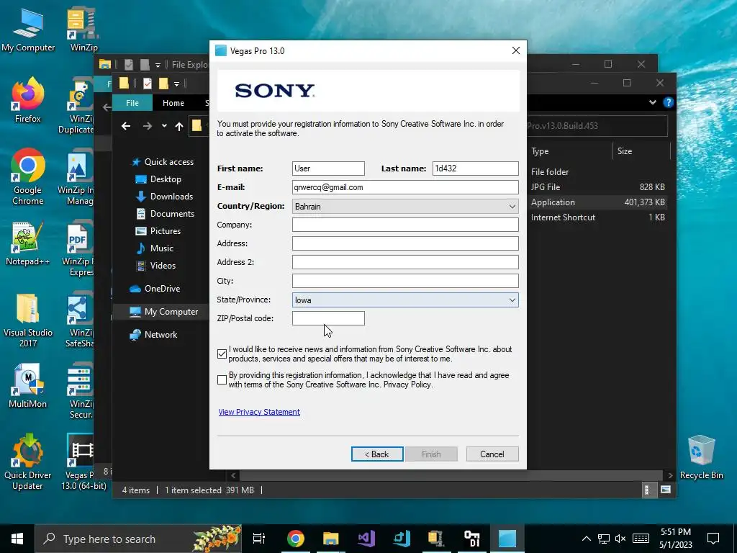Click Chrome icon in the taskbar
Viewport: 737px width, 553px height.
(x=296, y=539)
